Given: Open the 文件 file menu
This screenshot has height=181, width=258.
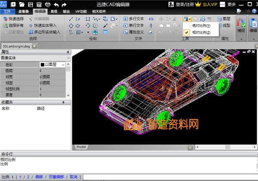Looking at the screenshot, I should pos(7,12).
